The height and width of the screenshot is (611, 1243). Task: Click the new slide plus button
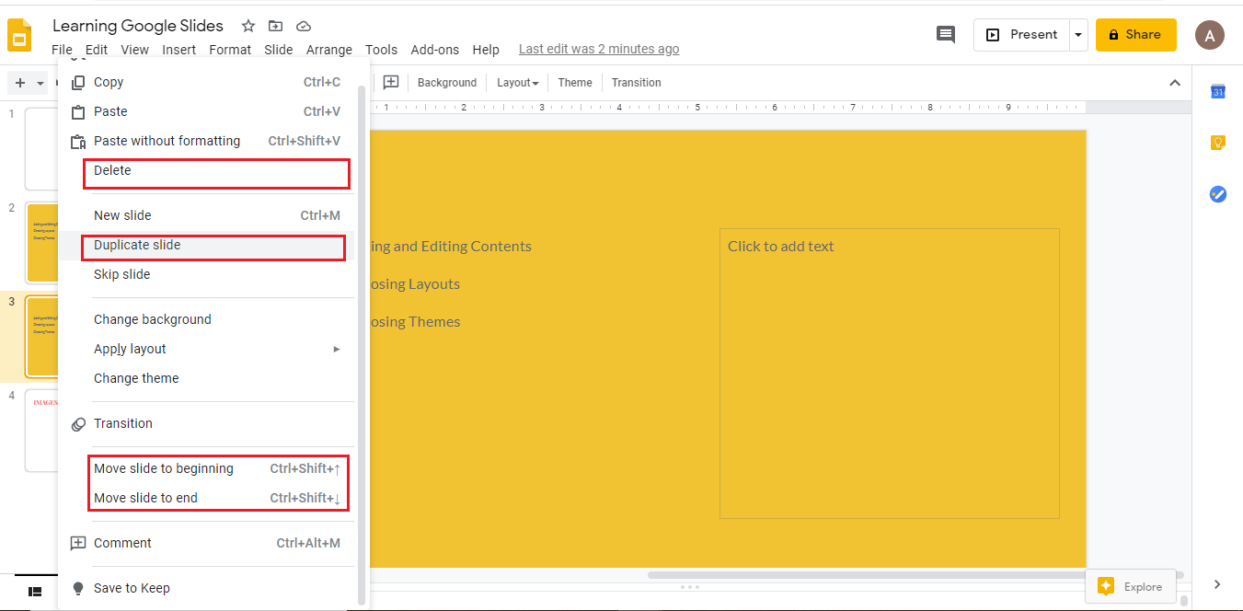click(20, 83)
